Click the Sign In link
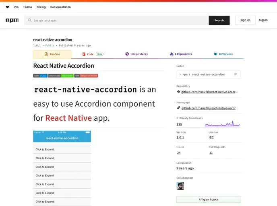Screen dimensions: 277x206 click(x=263, y=20)
